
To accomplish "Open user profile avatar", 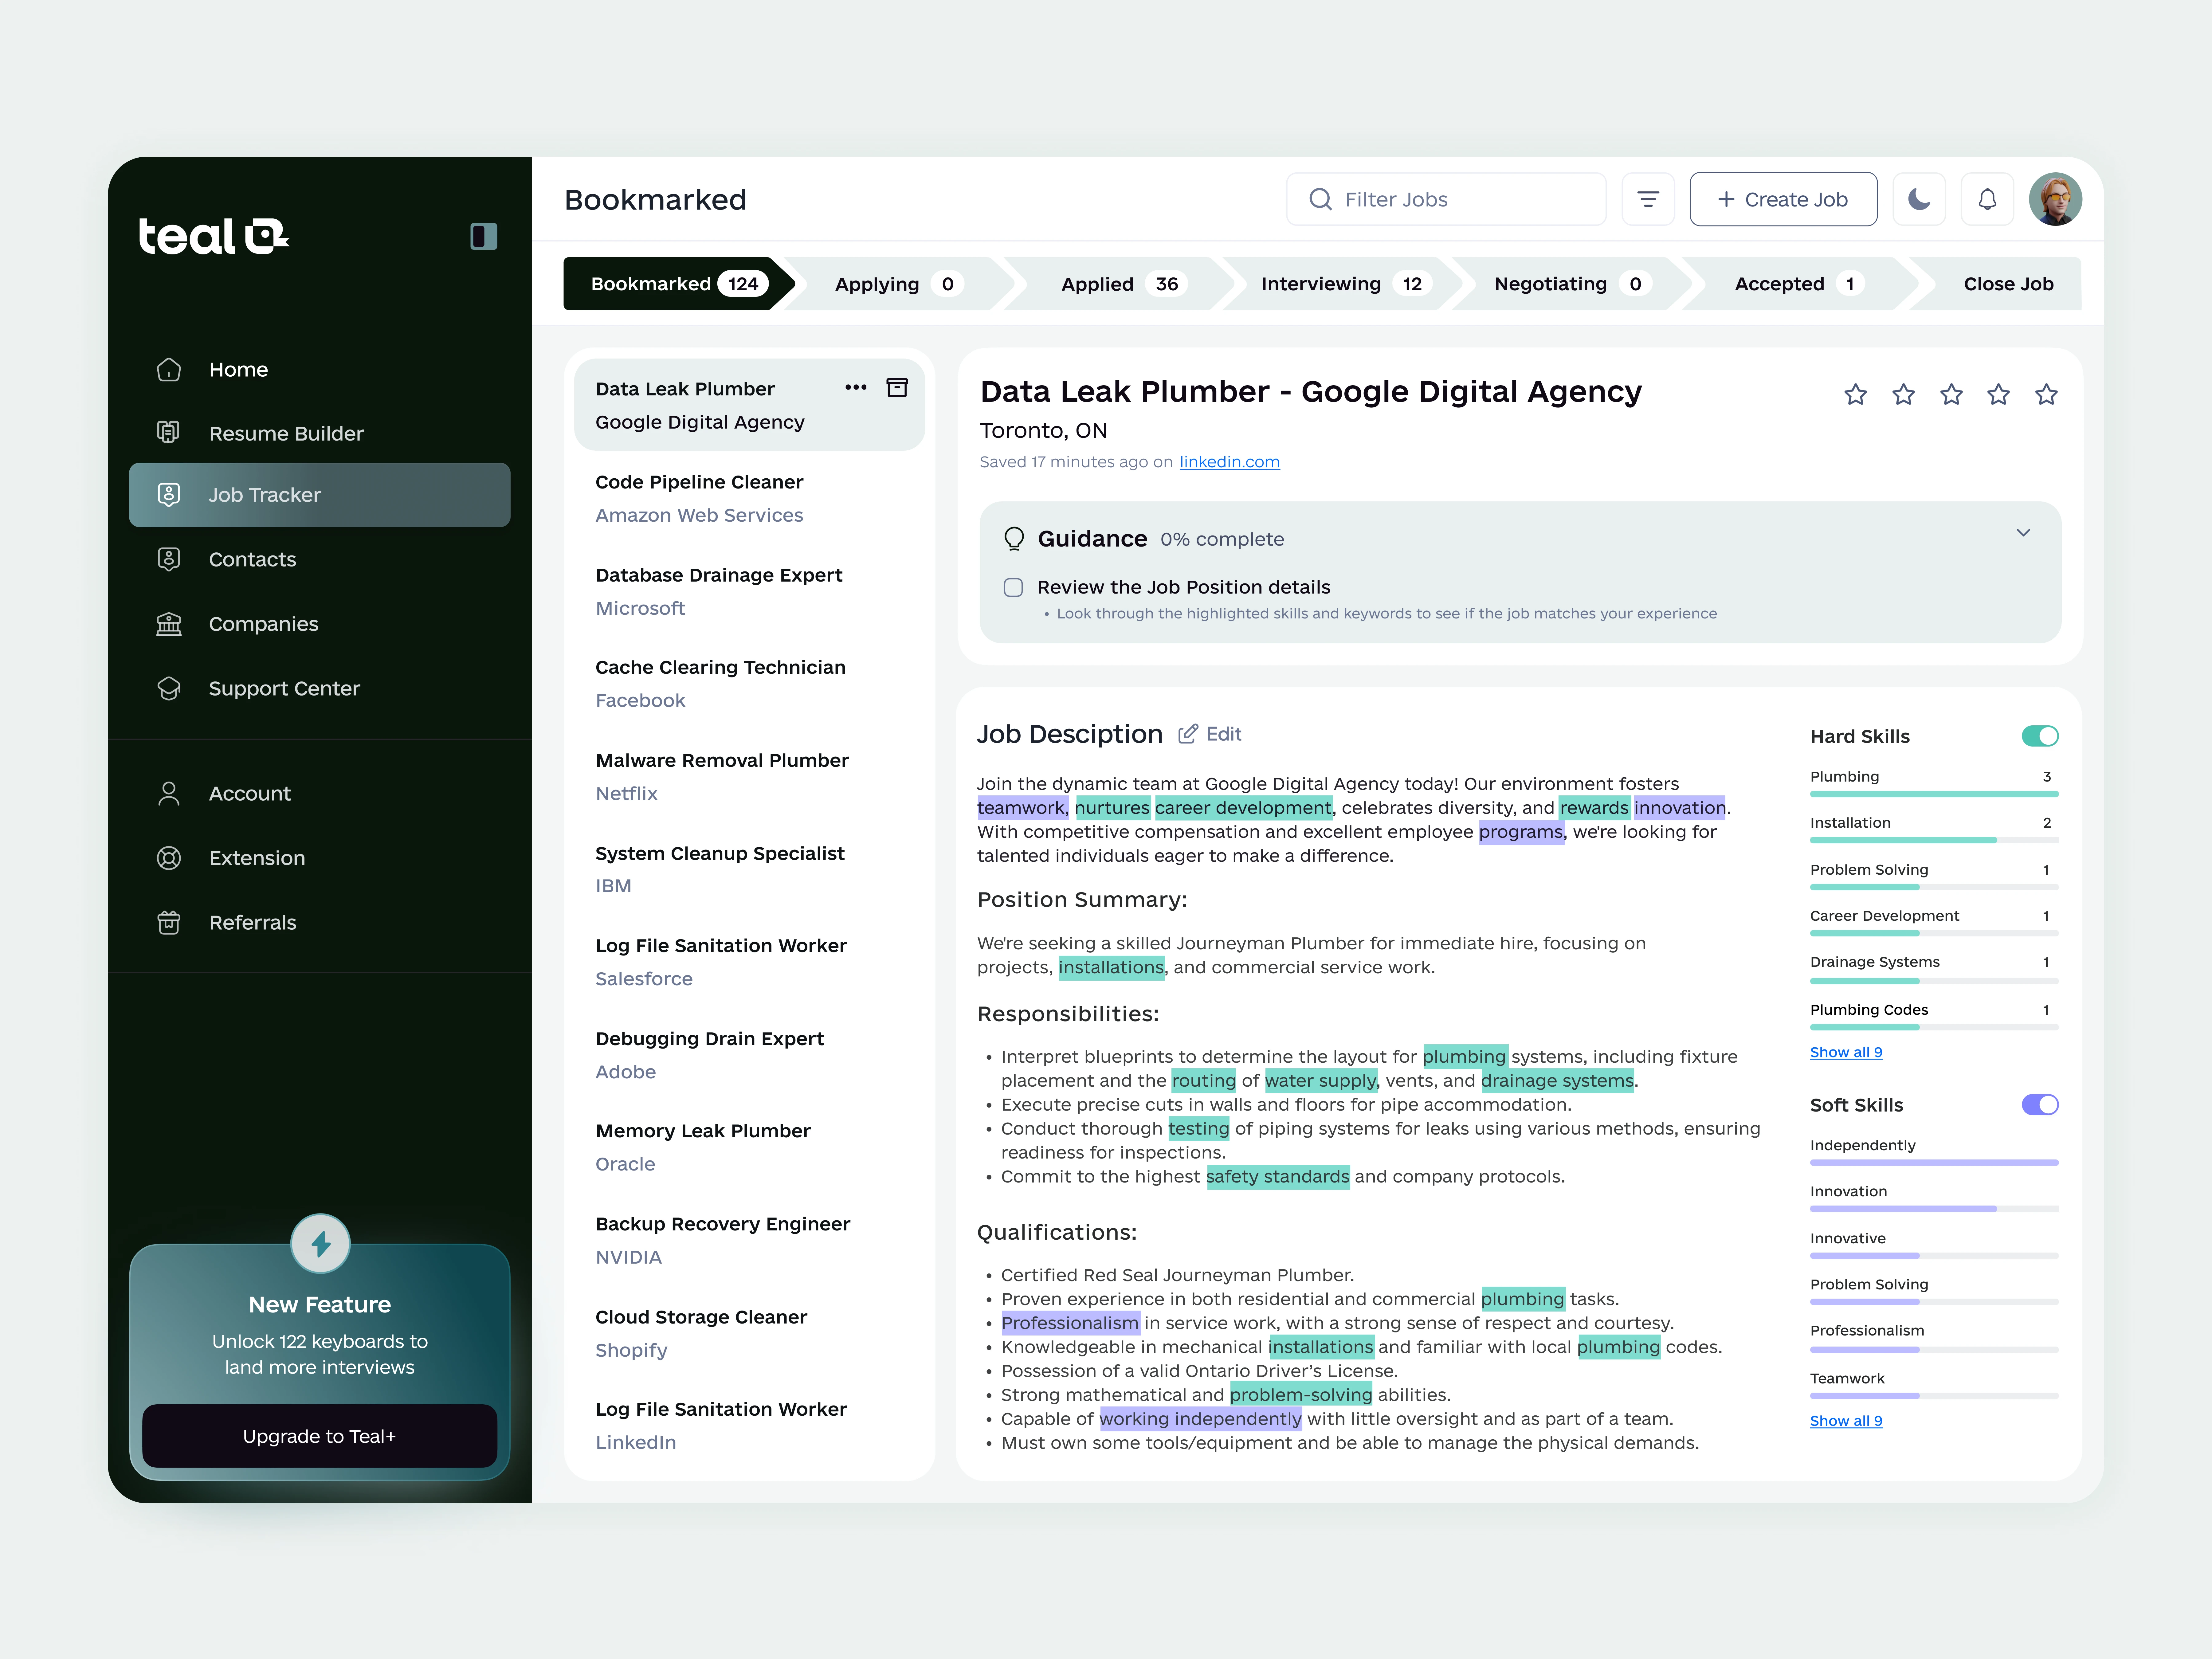I will tap(2055, 199).
